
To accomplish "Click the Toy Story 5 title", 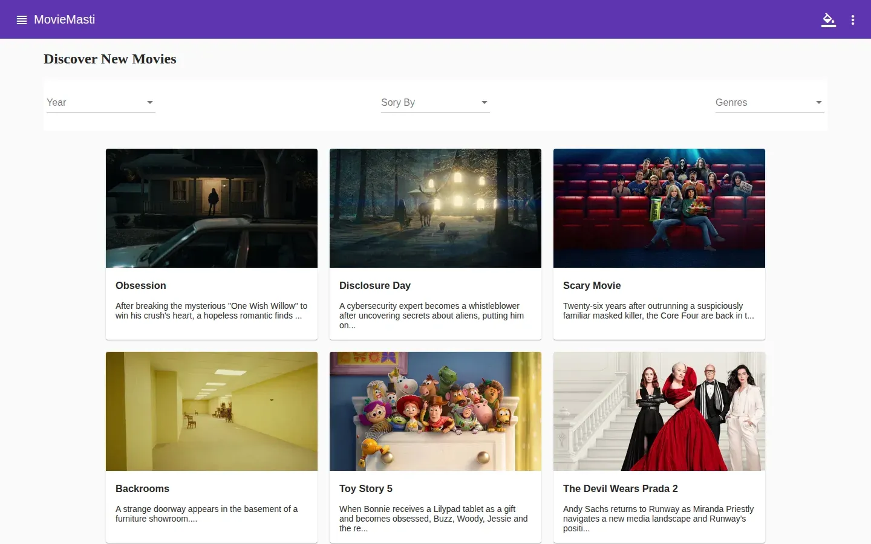I will tap(366, 488).
